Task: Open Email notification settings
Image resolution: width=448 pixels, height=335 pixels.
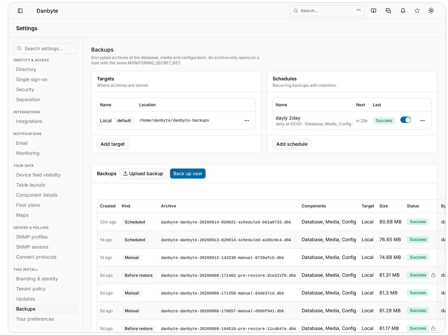Action: click(22, 143)
